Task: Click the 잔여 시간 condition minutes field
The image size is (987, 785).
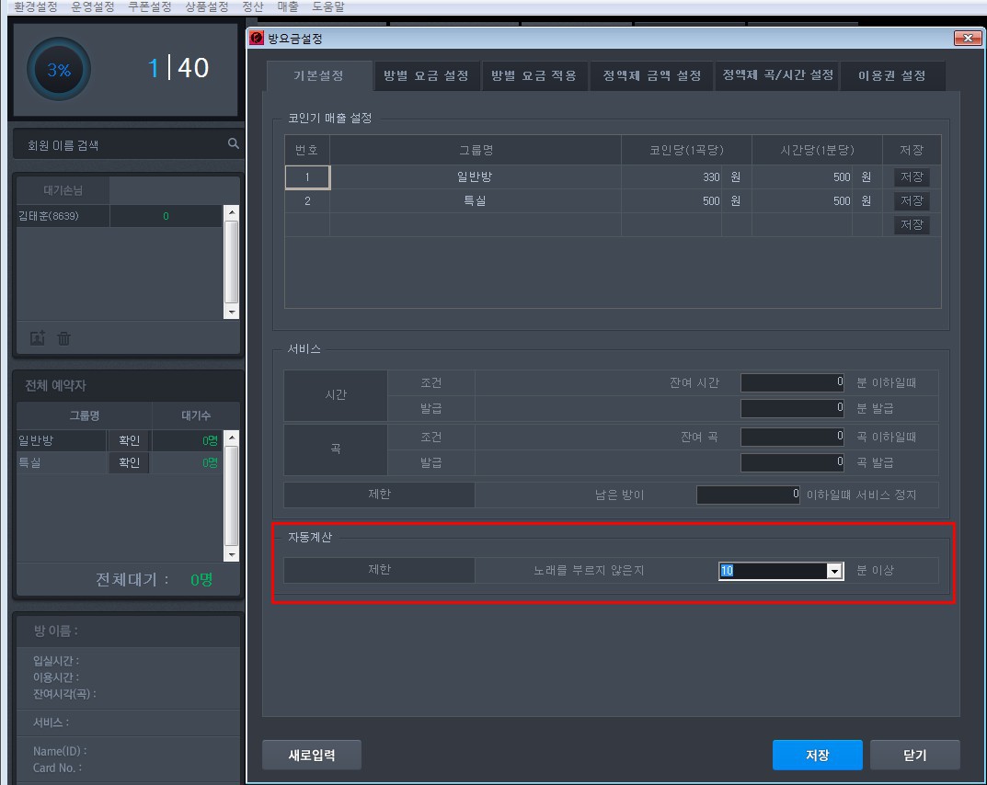Action: point(792,382)
